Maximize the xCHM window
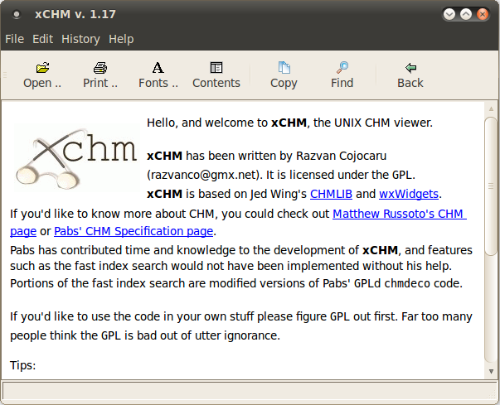Viewport: 500px width, 405px height. tap(466, 14)
